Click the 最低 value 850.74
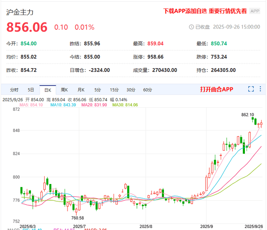 (219, 43)
